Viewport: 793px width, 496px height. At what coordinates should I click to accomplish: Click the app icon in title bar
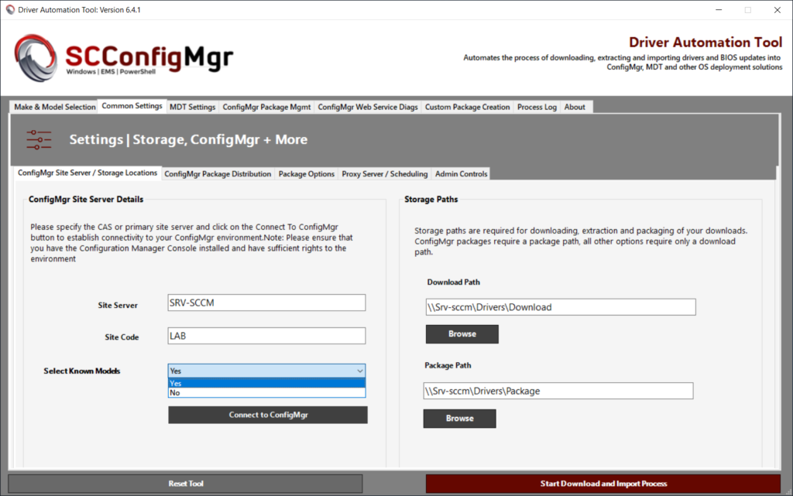10,9
